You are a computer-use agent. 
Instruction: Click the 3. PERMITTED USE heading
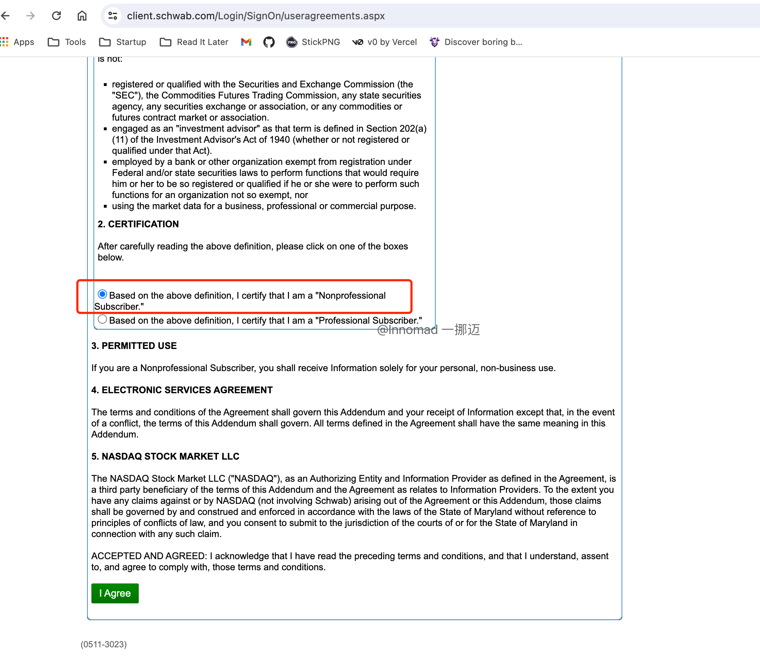click(134, 345)
